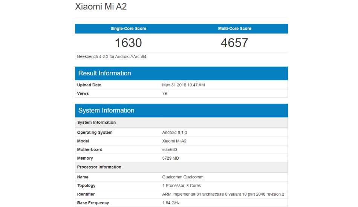Select the May 31 2018 10:47 AM value
358x207 pixels.
coord(184,85)
